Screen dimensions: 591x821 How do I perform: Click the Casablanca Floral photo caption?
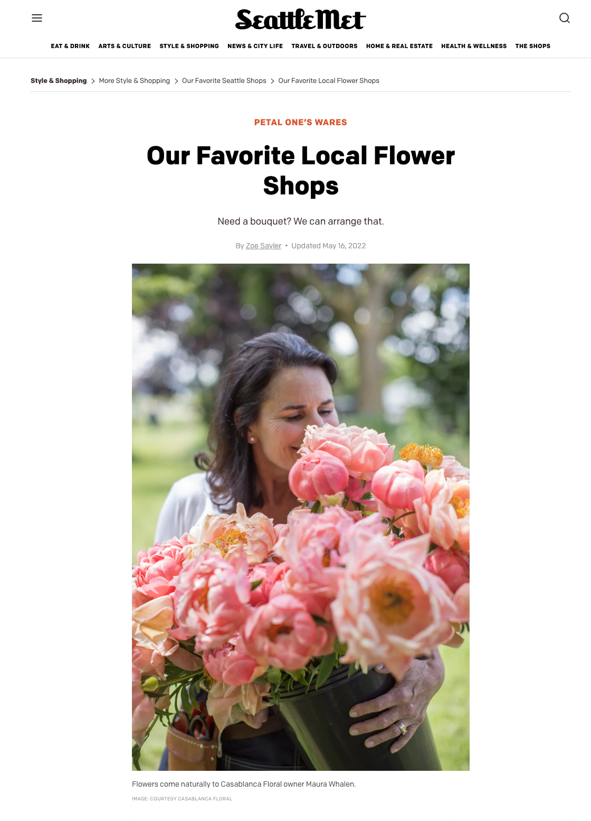pyautogui.click(x=244, y=784)
